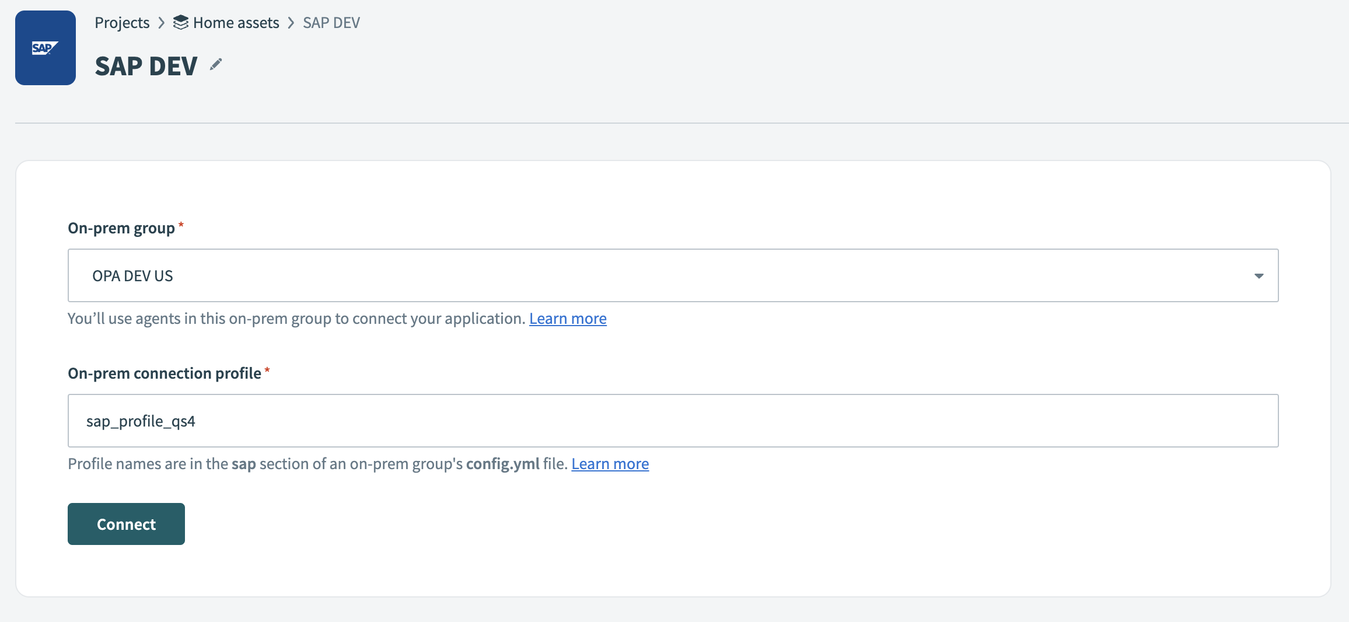This screenshot has height=622, width=1349.
Task: Click the bold config.yml helper text
Action: coord(502,464)
